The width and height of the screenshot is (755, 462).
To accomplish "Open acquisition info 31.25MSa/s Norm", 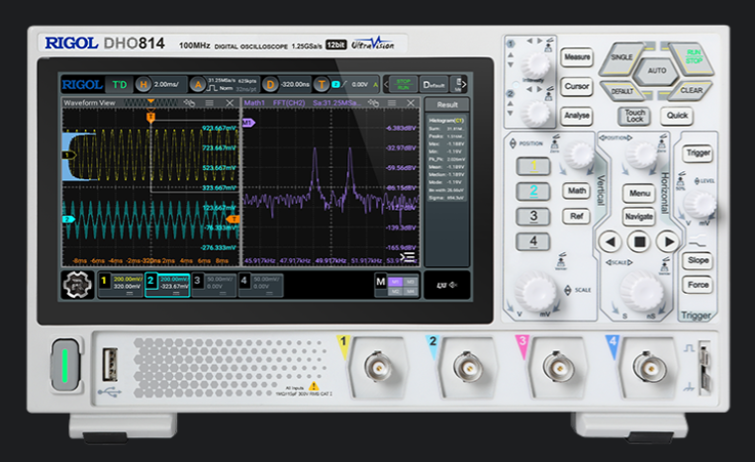I will (x=233, y=85).
